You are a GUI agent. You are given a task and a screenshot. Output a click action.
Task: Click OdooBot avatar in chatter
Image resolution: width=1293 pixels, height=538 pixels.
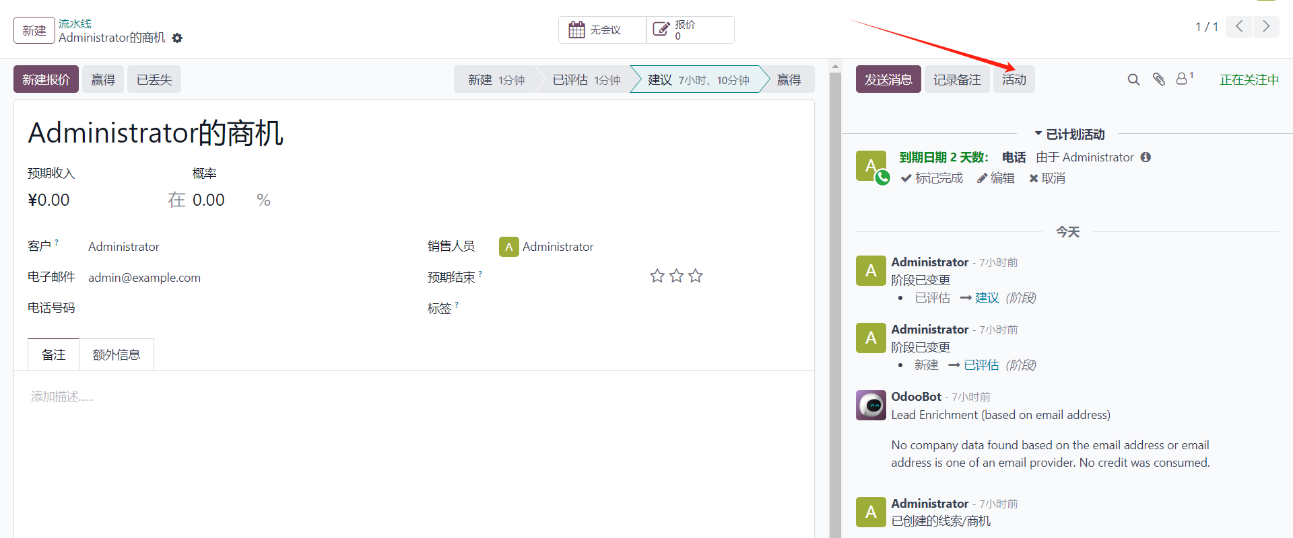point(871,405)
